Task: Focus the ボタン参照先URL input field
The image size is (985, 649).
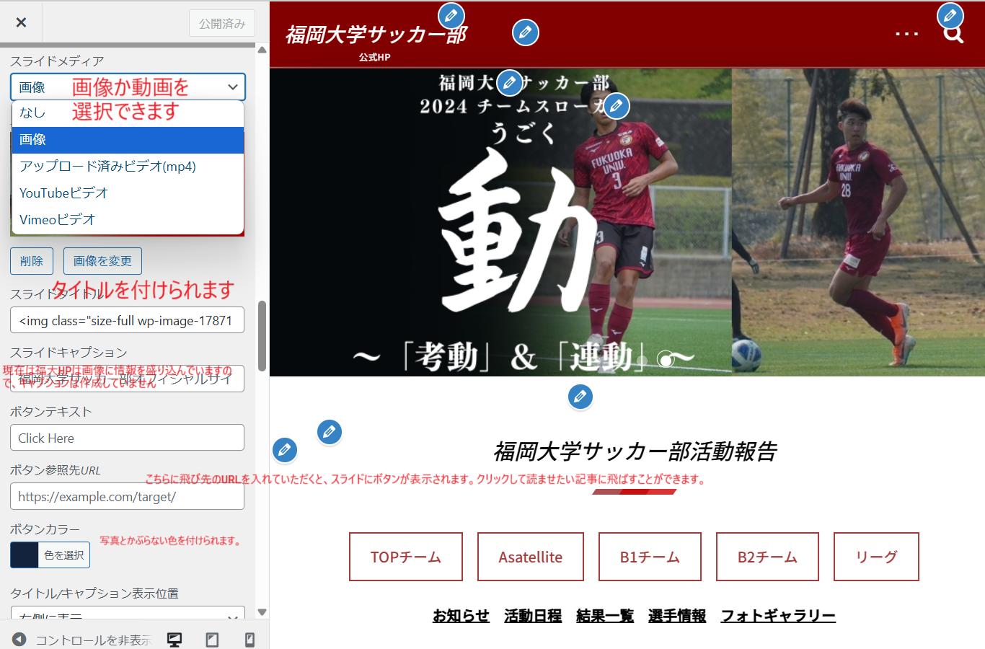Action: pyautogui.click(x=127, y=497)
